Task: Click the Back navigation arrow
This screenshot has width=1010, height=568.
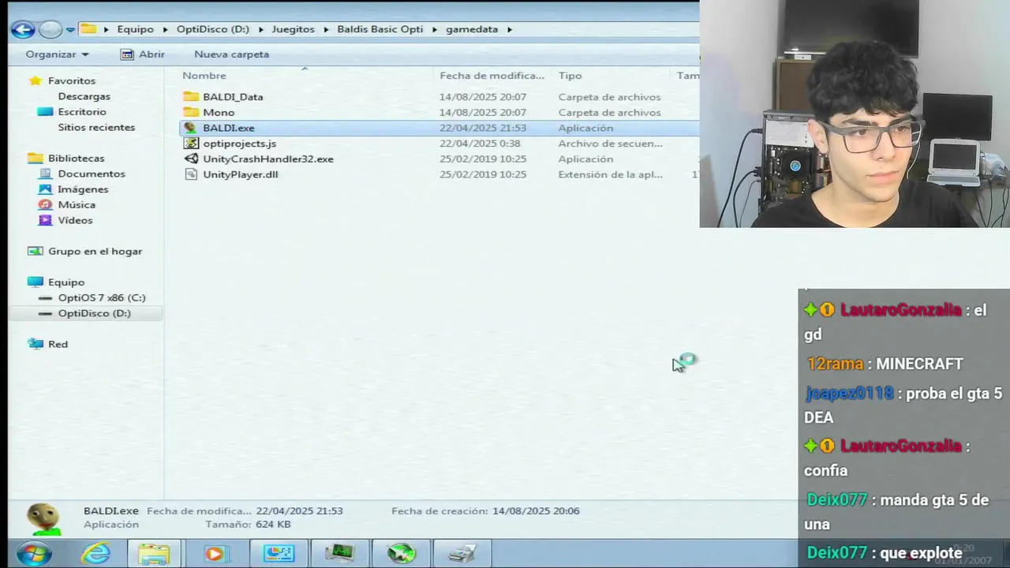Action: click(x=23, y=30)
